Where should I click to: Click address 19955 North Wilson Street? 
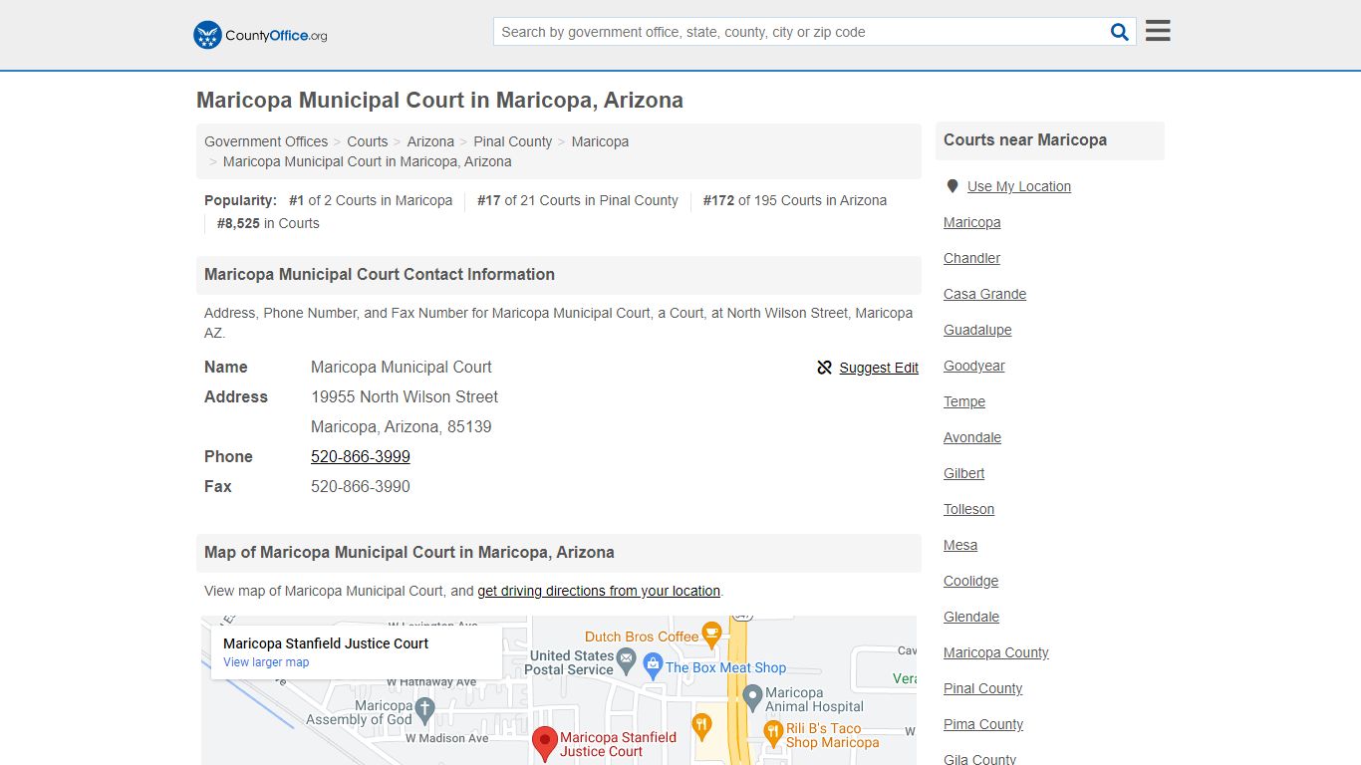click(x=405, y=396)
